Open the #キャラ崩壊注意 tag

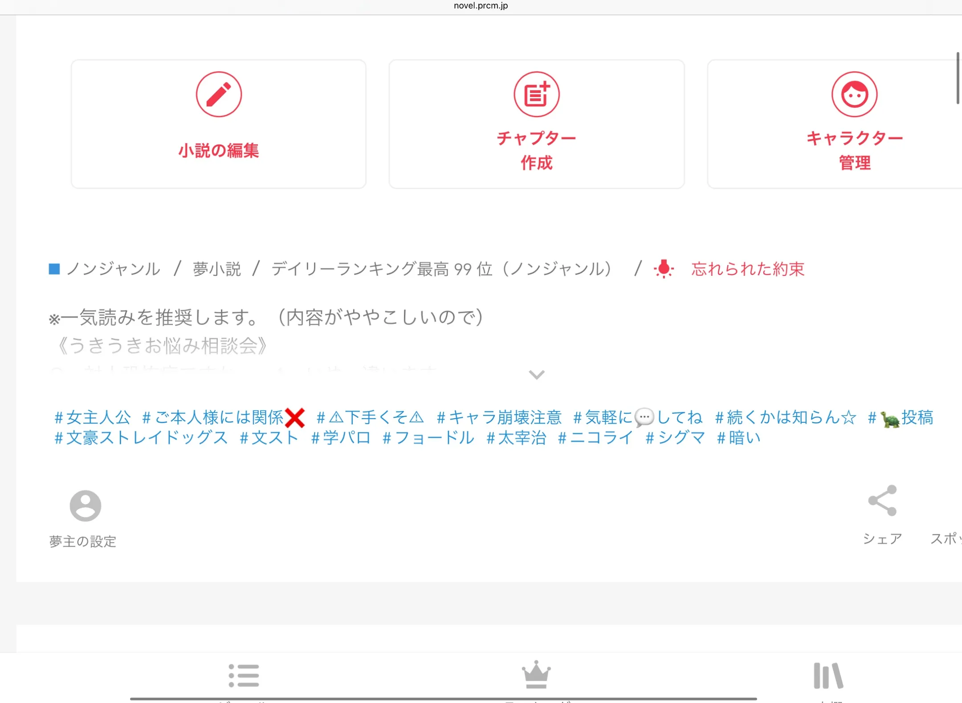pyautogui.click(x=499, y=417)
